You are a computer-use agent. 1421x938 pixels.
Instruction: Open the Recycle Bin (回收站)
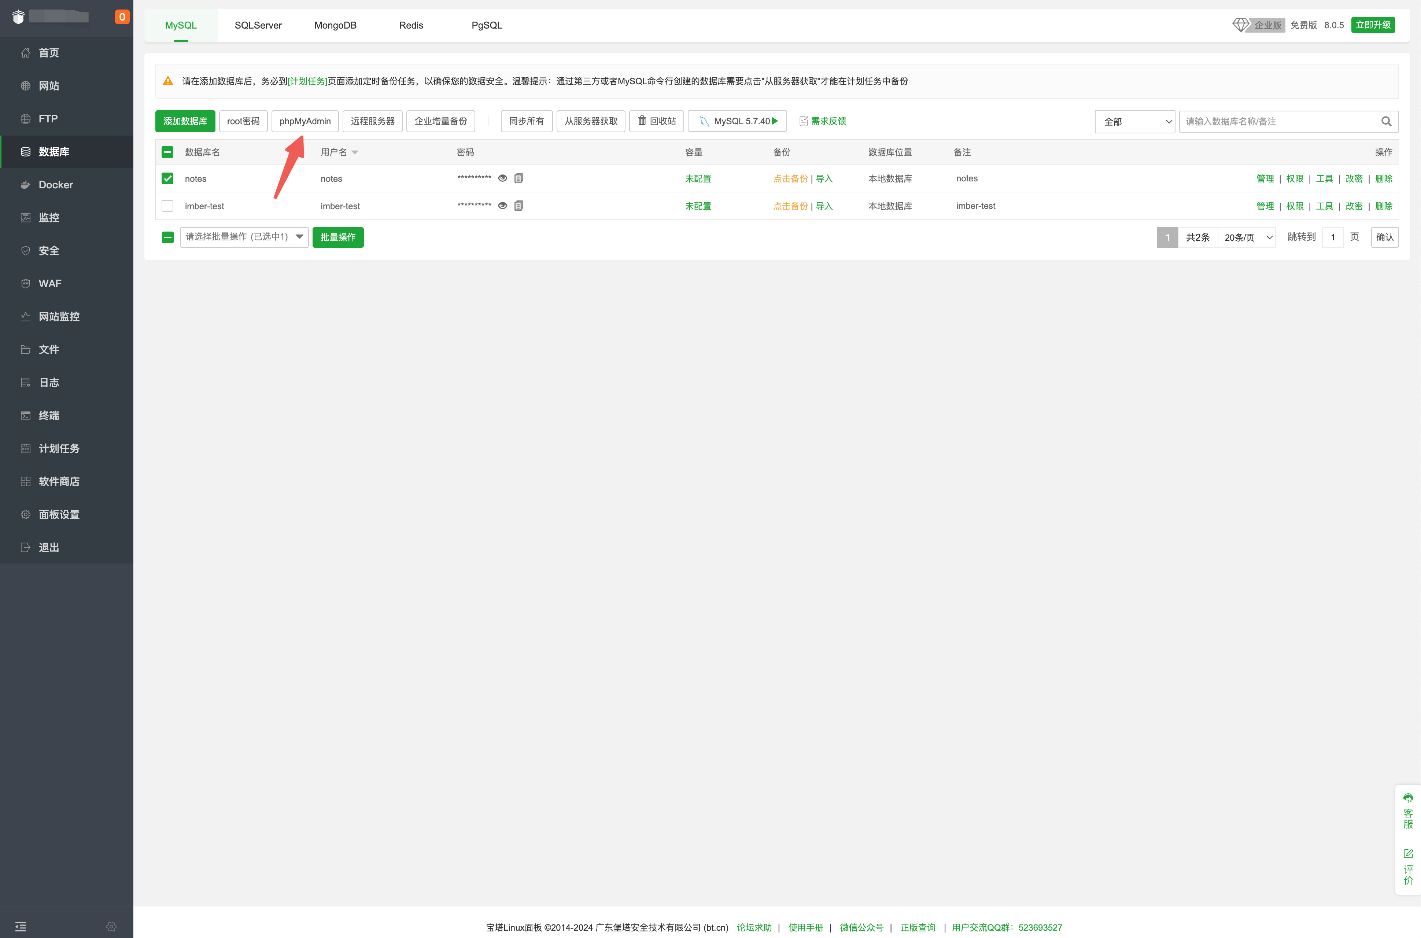(x=656, y=121)
